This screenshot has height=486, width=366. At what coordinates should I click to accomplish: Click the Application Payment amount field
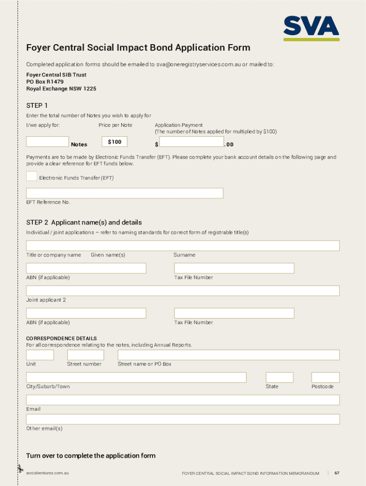192,141
